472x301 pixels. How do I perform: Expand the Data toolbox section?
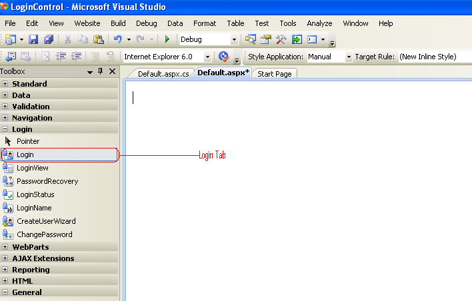(5, 95)
